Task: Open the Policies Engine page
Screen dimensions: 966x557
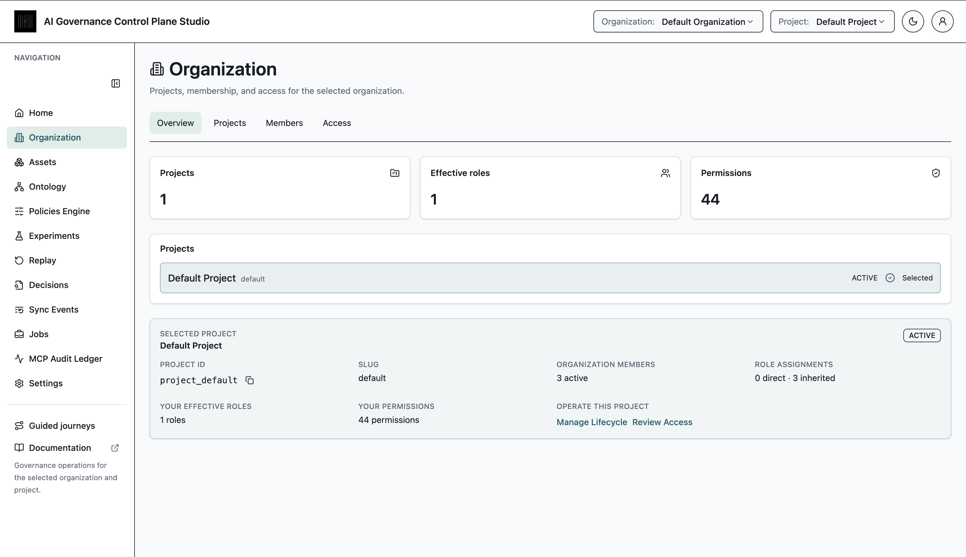Action: pos(67,211)
